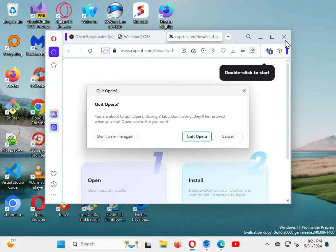Image resolution: width=336 pixels, height=252 pixels.
Task: Open the ad blocker shield icon
Action: [x=203, y=51]
